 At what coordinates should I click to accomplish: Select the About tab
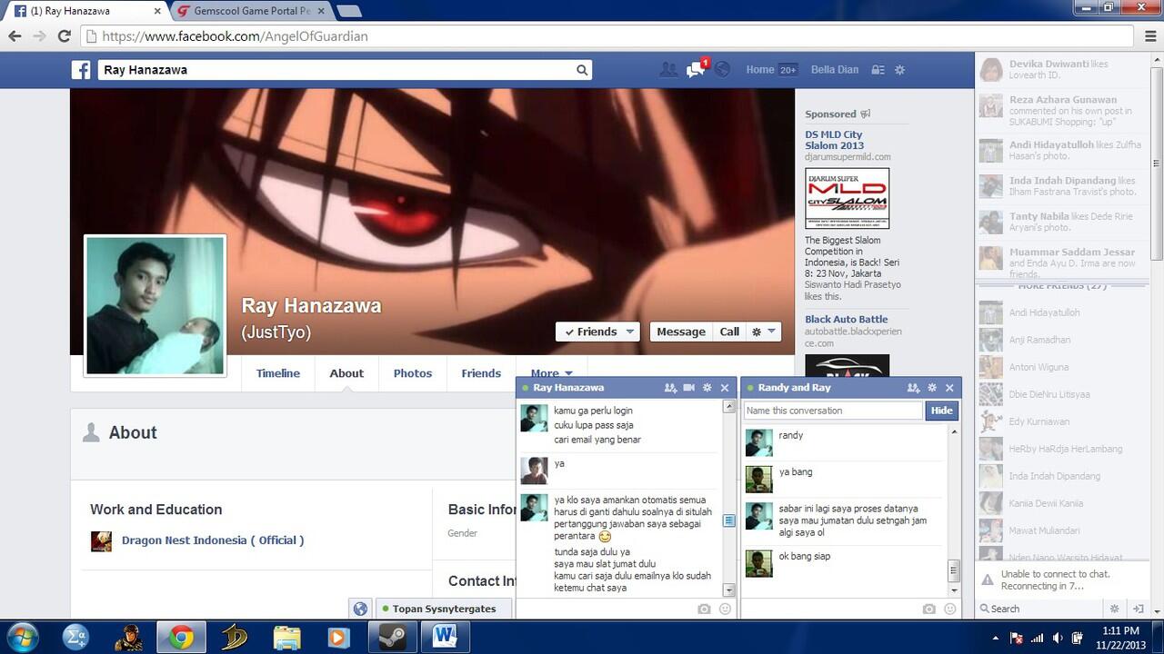point(346,373)
